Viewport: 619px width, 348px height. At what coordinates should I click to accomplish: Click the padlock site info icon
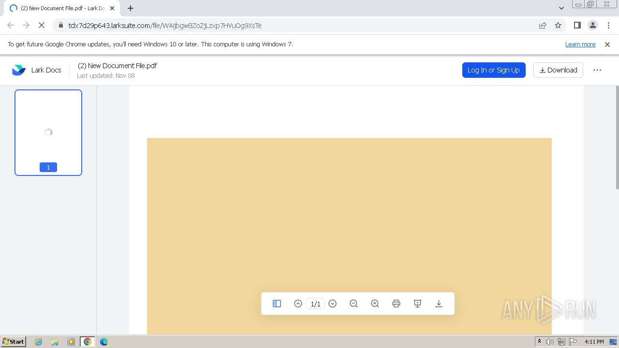[x=60, y=26]
